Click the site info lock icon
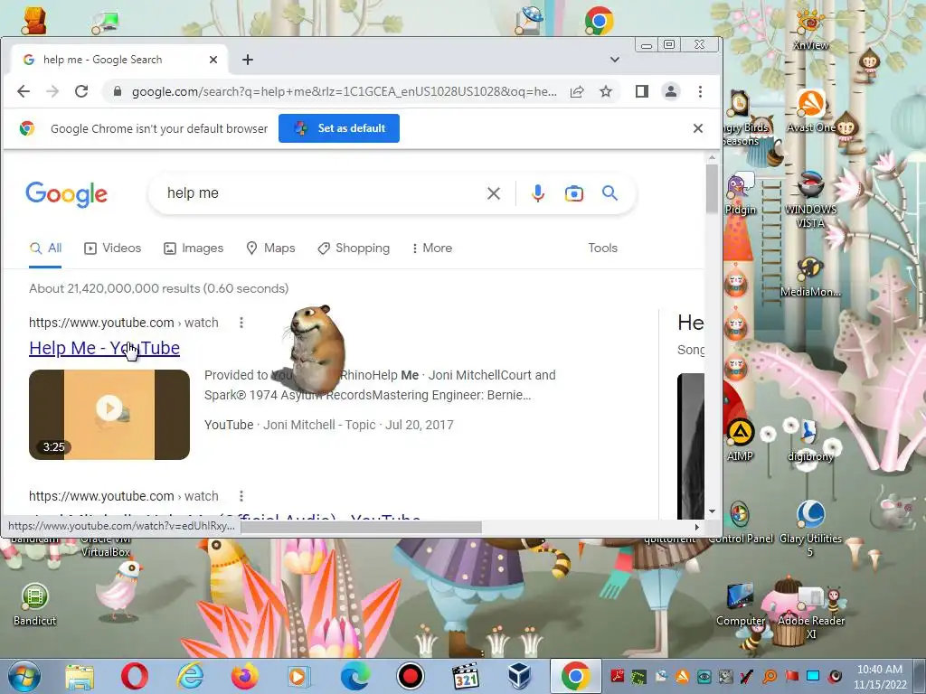Screen dimensions: 926x694 pos(118,91)
